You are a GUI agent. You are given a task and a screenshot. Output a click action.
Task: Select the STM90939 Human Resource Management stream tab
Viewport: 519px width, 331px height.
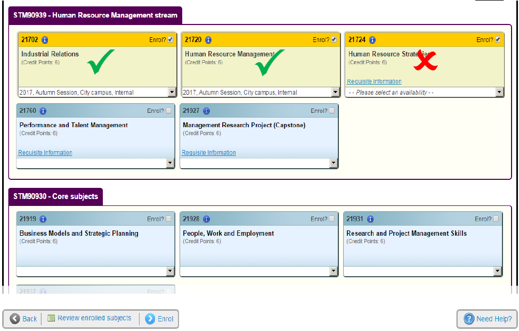tap(95, 15)
